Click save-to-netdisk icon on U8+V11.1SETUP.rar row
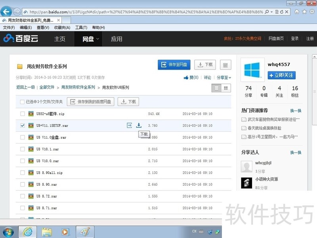317x238 pixels. 129,125
